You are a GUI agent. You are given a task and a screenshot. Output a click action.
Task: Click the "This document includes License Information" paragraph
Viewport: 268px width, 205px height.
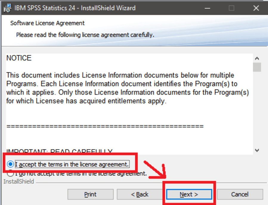point(128,88)
